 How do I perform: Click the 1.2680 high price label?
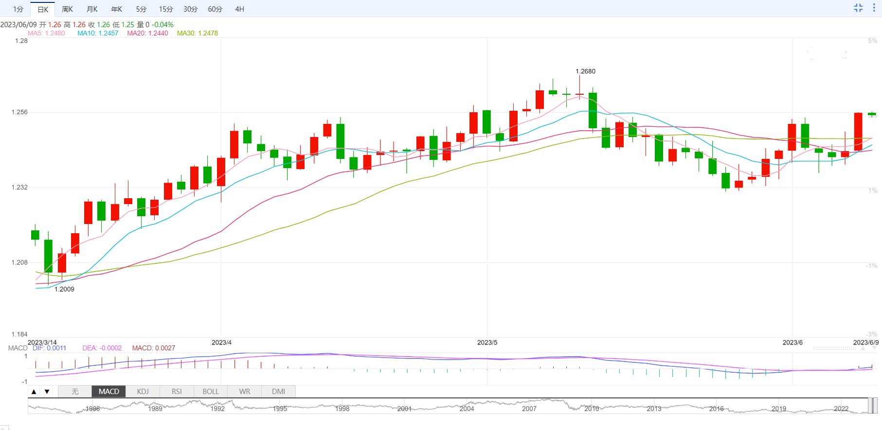click(x=586, y=71)
